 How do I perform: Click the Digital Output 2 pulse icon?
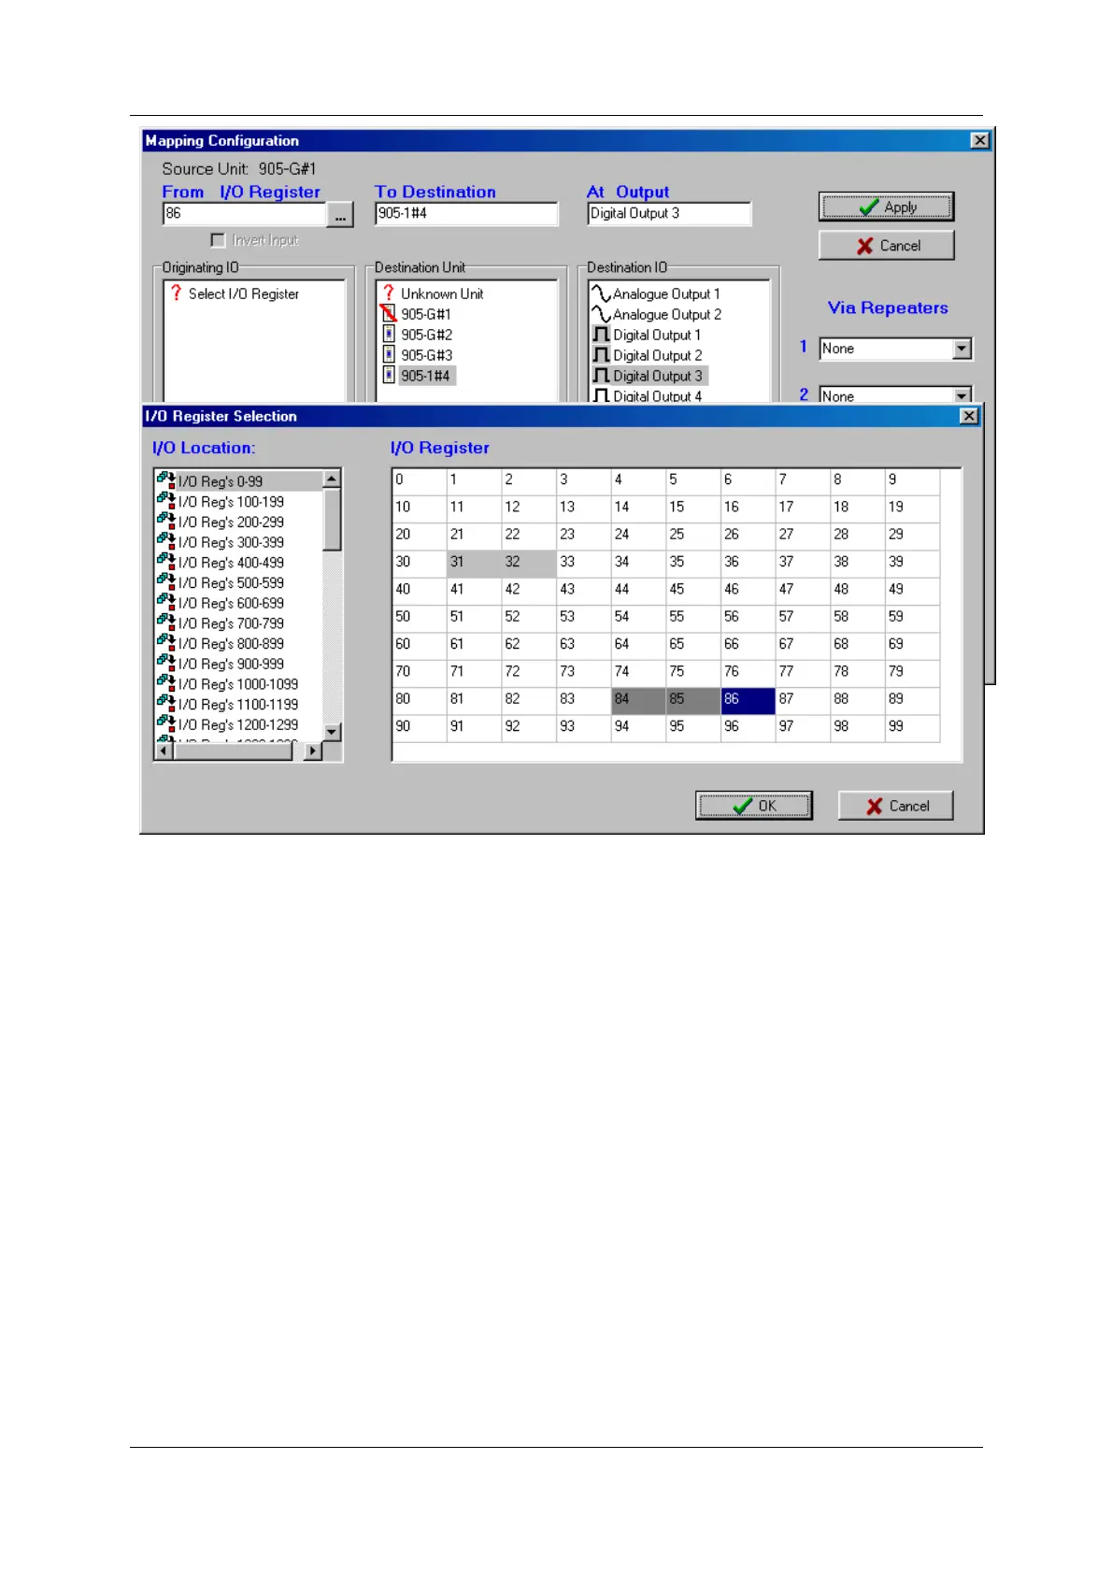(601, 355)
